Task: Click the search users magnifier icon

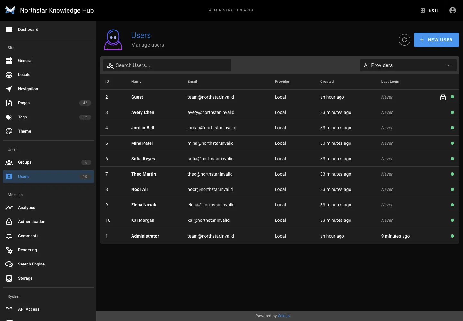Action: pyautogui.click(x=110, y=65)
